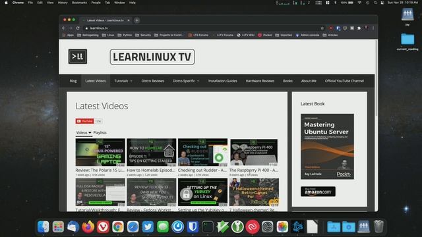Click the Mastering Ubuntu Server book cover
422x237 pixels.
tap(327, 146)
